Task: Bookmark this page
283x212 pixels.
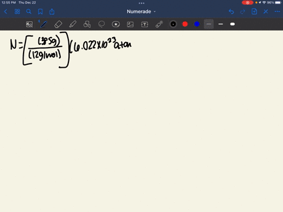Action: click(x=40, y=12)
